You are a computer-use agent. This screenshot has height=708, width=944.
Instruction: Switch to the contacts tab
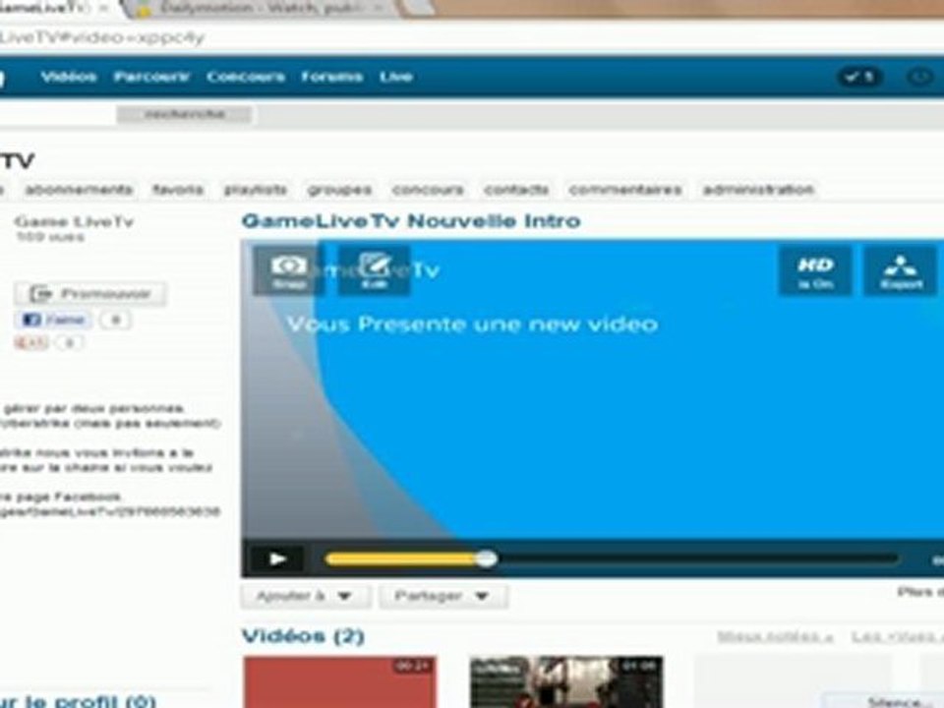pyautogui.click(x=516, y=190)
